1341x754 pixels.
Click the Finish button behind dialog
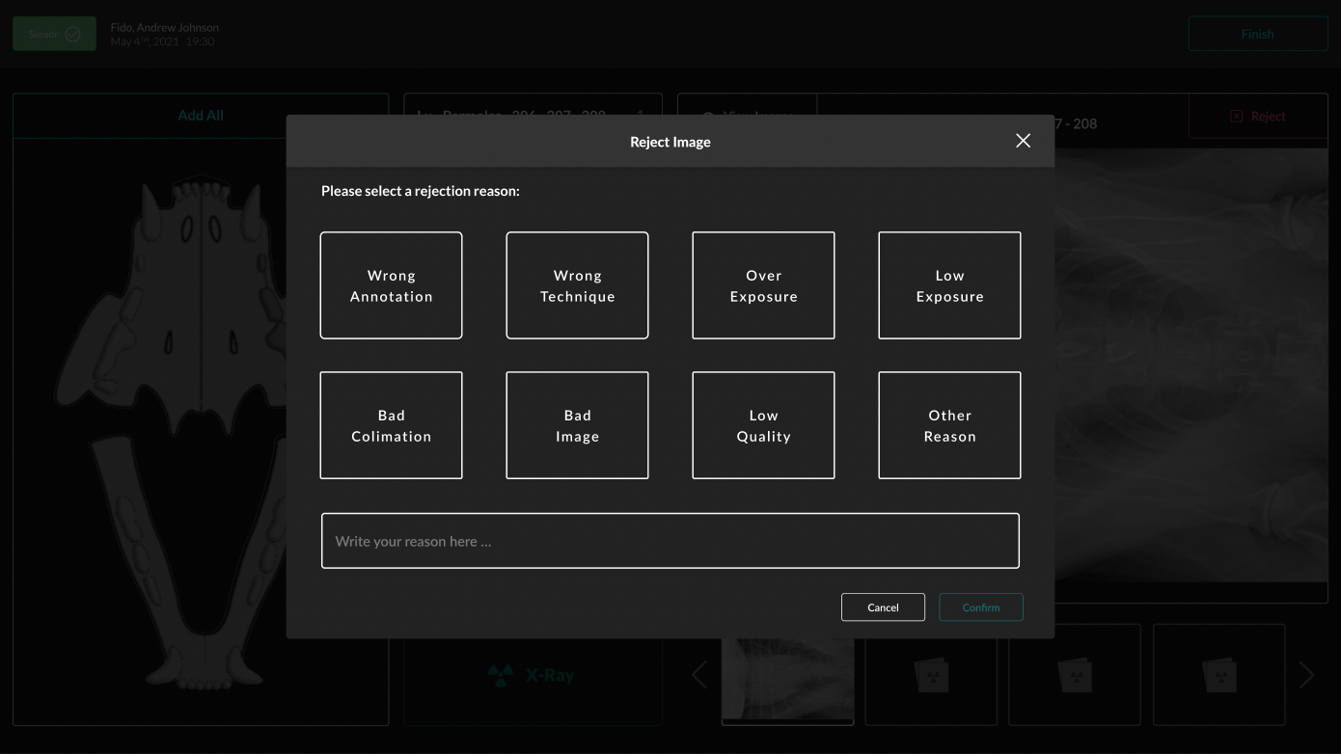click(x=1258, y=34)
